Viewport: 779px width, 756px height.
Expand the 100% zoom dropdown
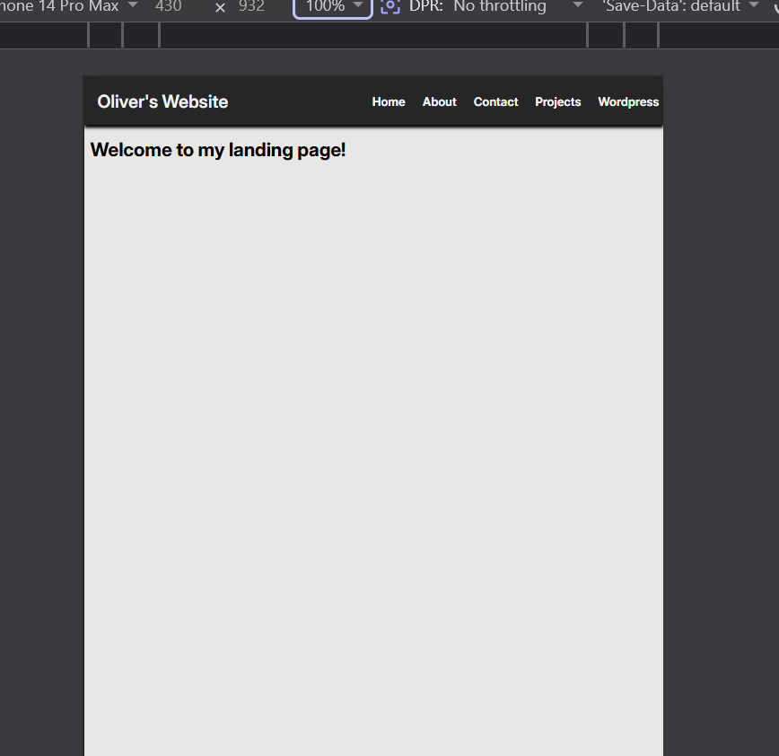(x=332, y=6)
